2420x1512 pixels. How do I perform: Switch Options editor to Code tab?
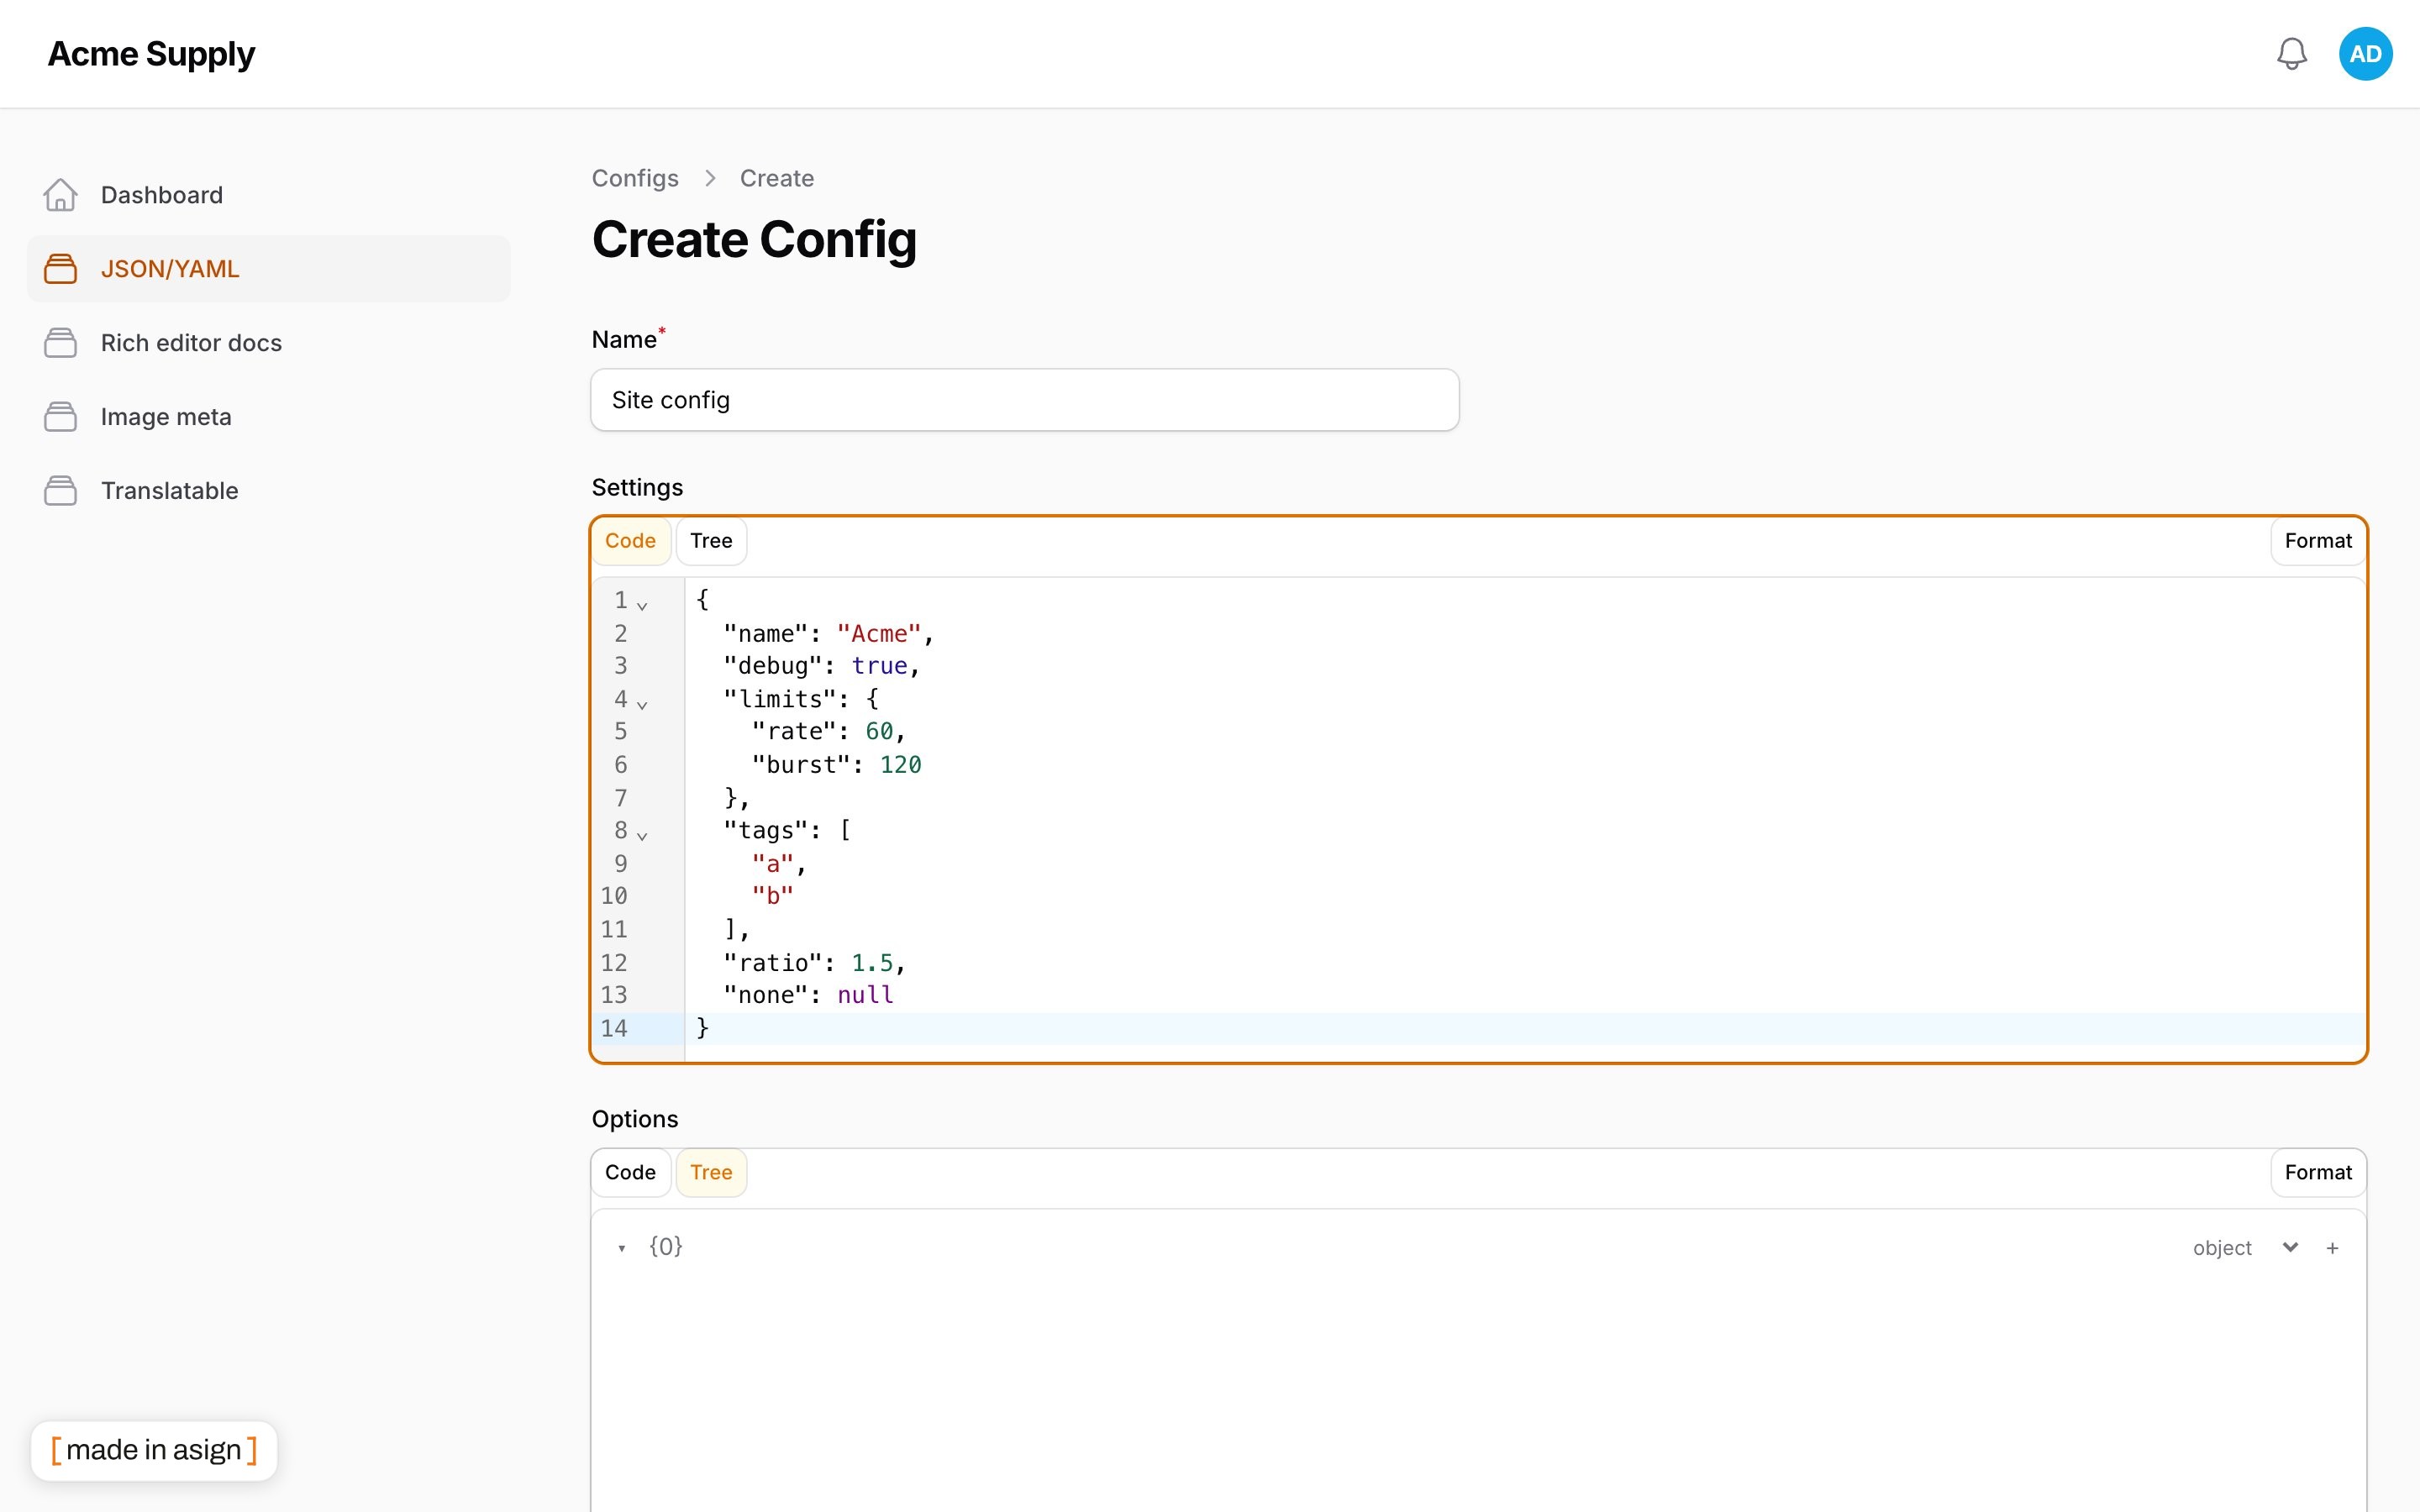pos(630,1173)
